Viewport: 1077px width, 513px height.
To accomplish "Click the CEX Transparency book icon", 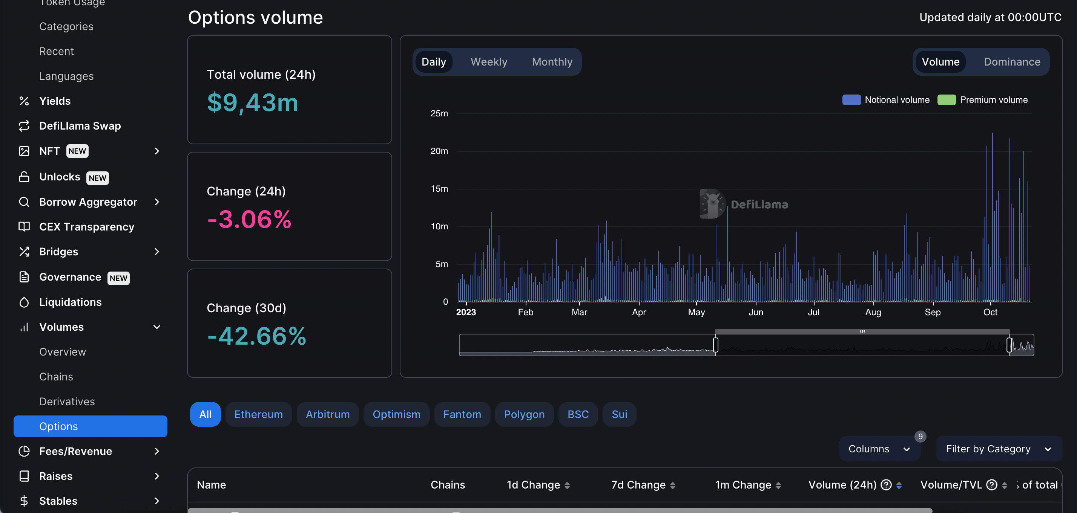I will (24, 227).
